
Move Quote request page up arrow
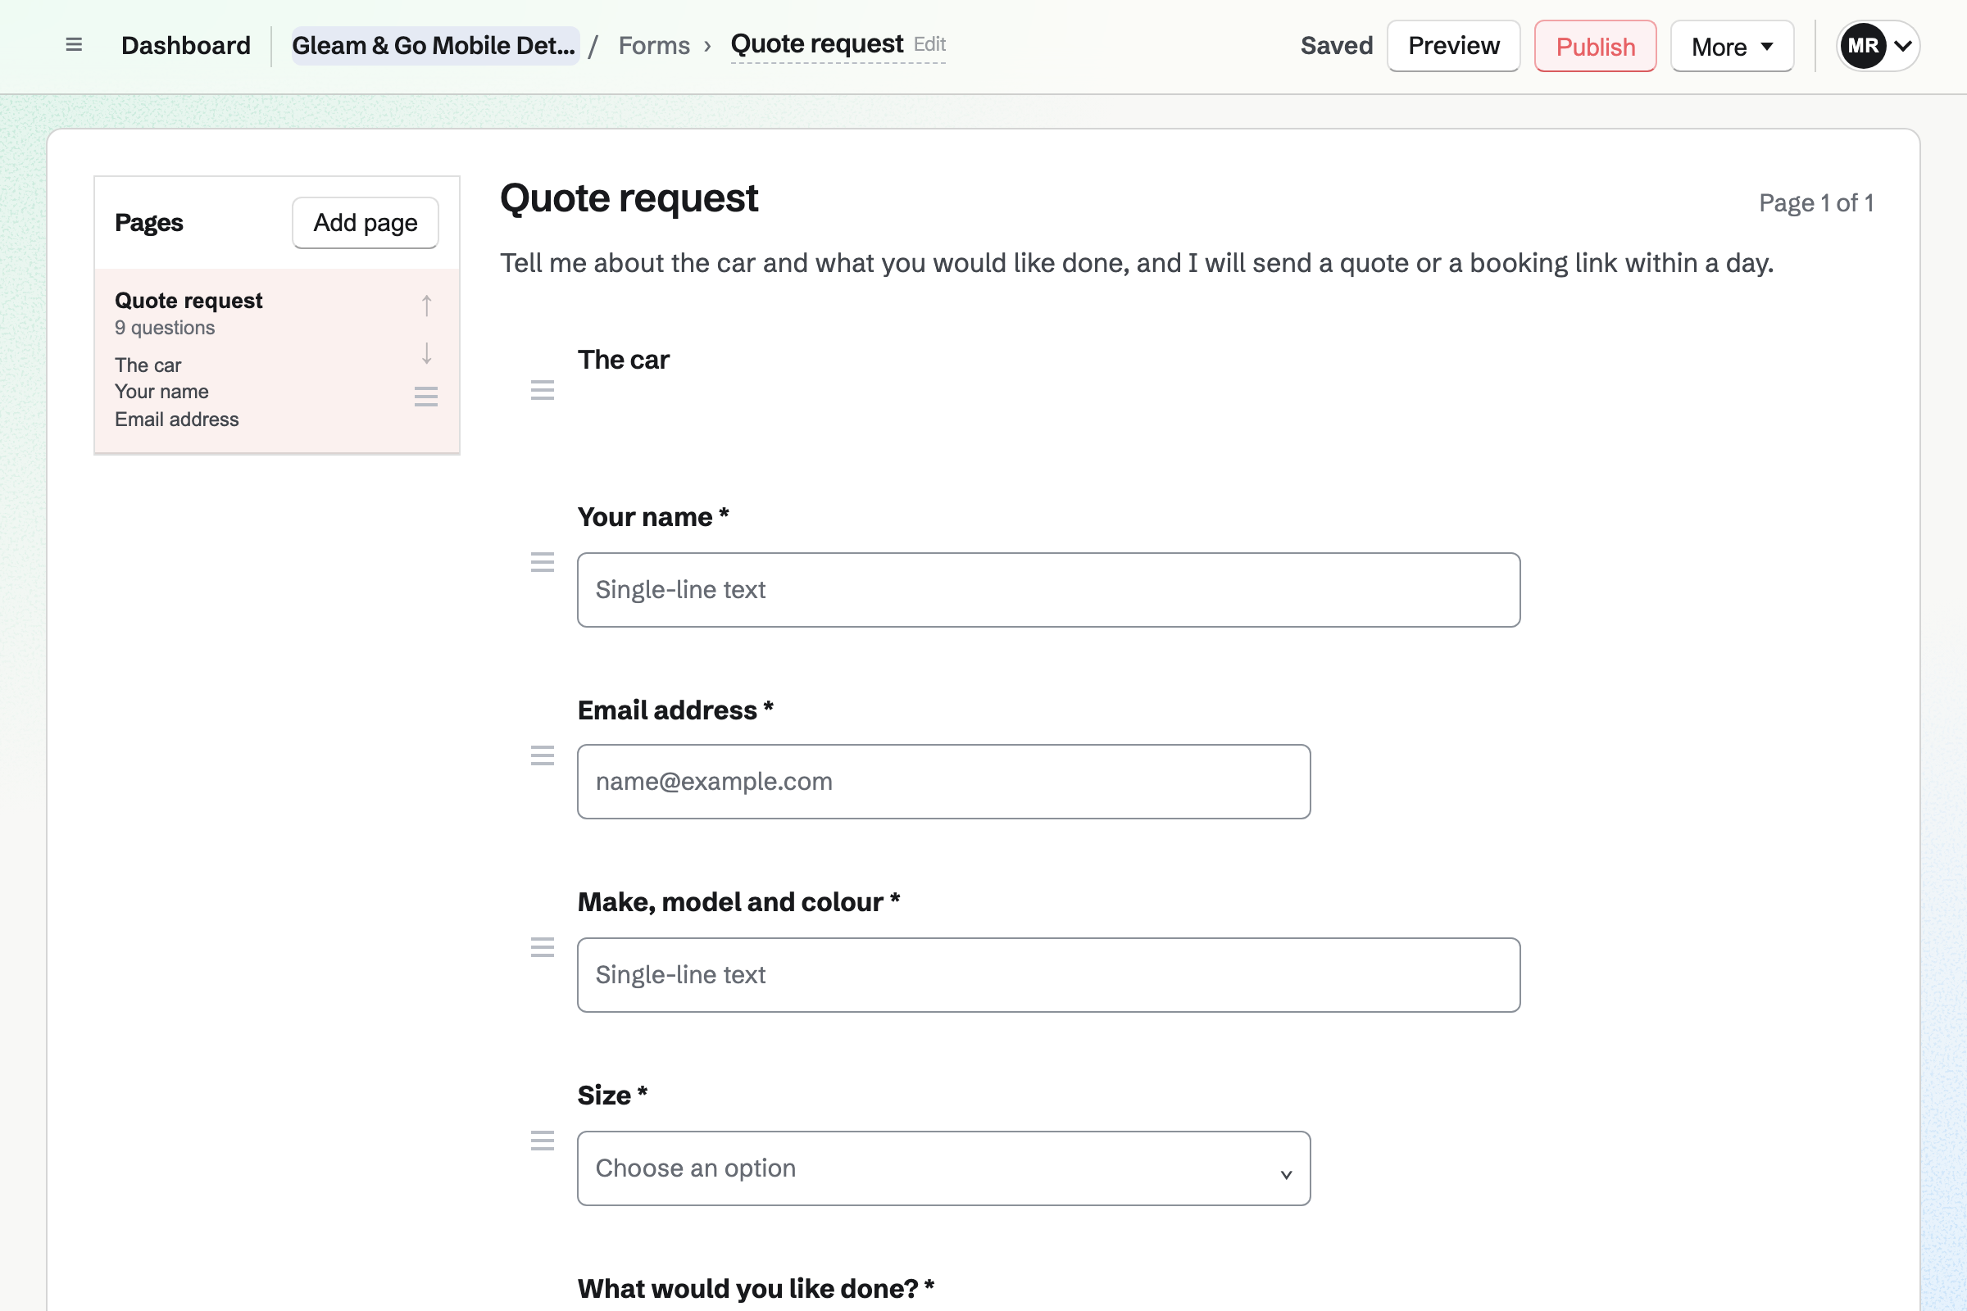click(x=426, y=305)
